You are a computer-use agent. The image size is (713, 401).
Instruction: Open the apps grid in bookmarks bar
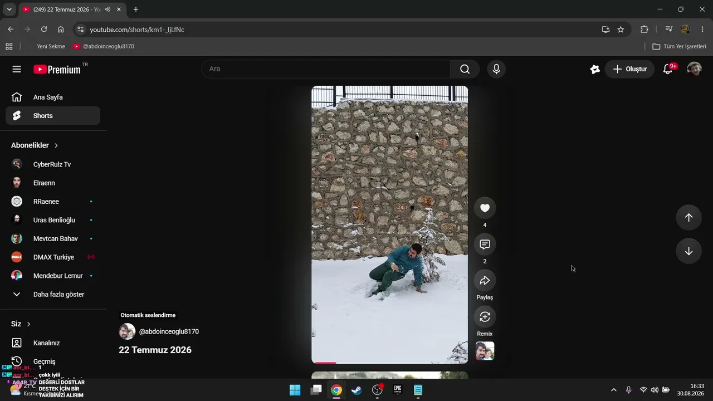pos(9,46)
